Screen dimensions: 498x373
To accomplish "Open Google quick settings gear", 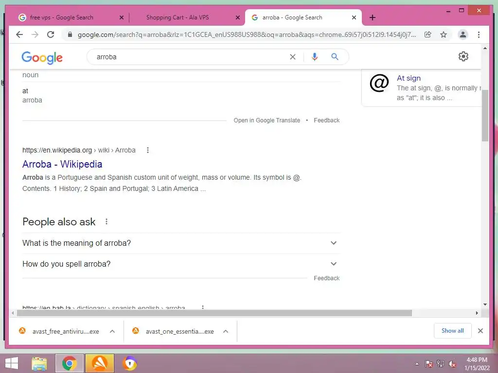I will (x=463, y=56).
